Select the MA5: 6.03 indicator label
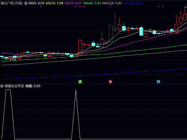The width and height of the screenshot is (187, 140). [x=36, y=3]
